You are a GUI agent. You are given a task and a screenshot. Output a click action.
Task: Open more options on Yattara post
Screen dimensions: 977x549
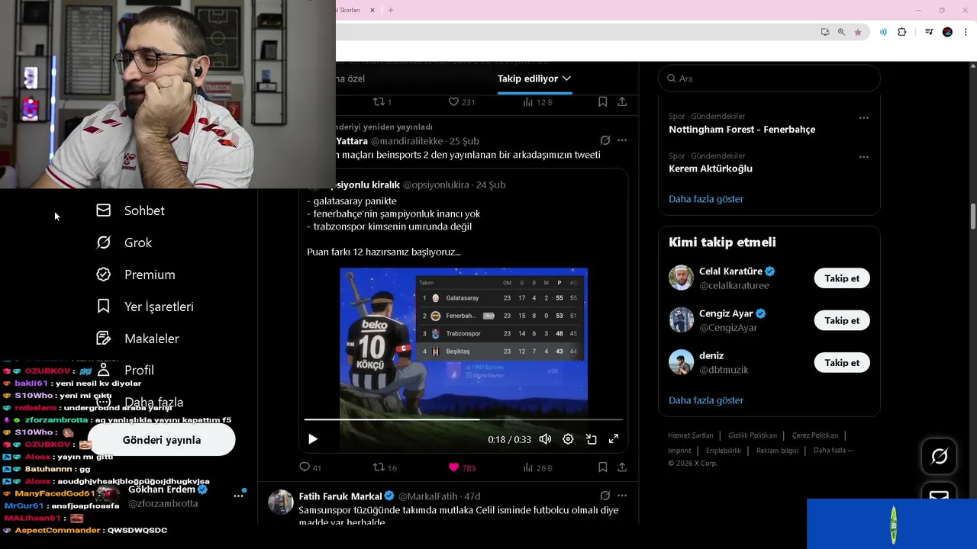tap(622, 140)
